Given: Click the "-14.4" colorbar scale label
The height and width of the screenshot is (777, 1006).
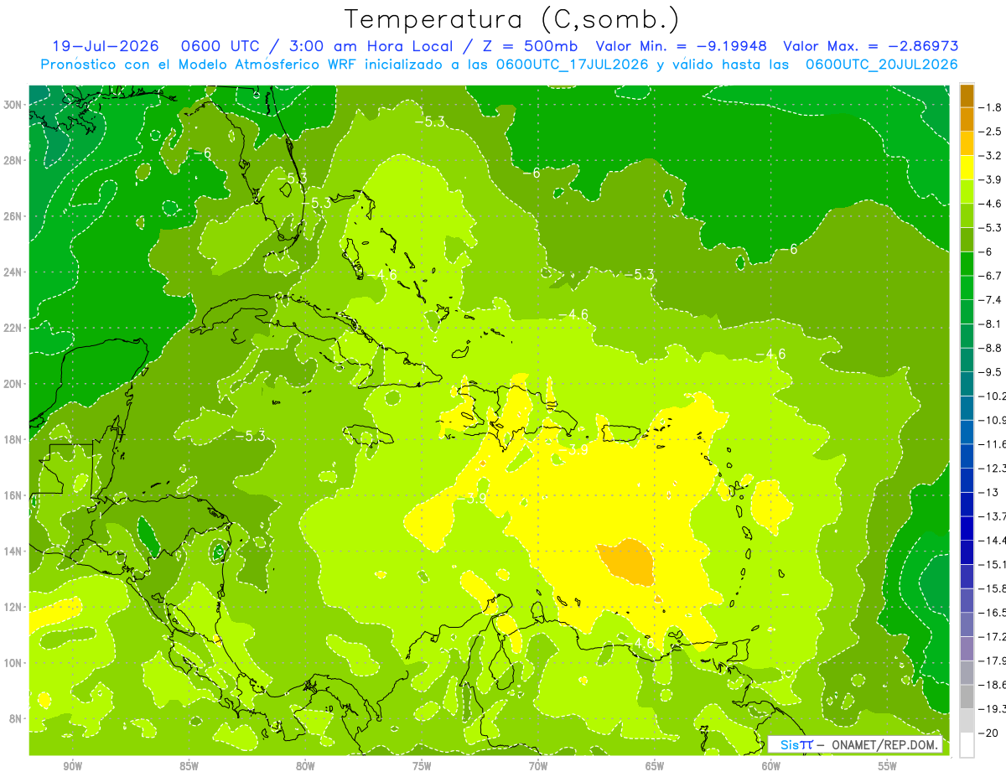Looking at the screenshot, I should [x=993, y=541].
